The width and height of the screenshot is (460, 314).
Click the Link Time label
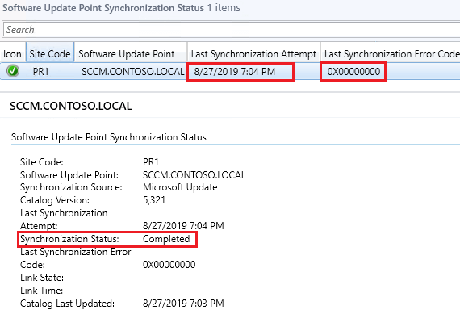click(x=42, y=291)
